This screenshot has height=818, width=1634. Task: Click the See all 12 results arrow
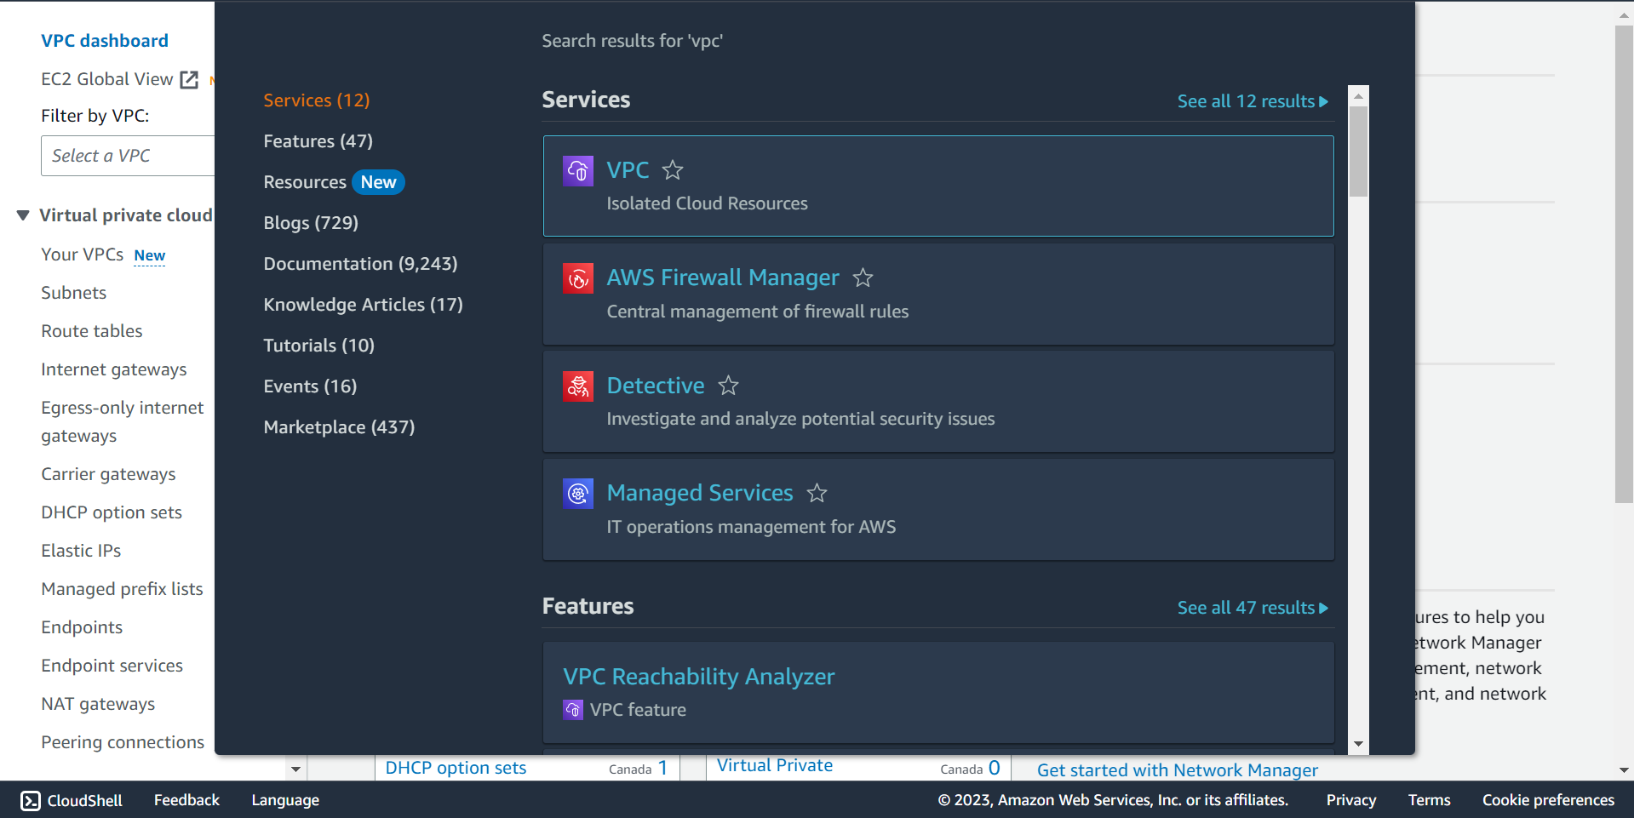point(1323,101)
